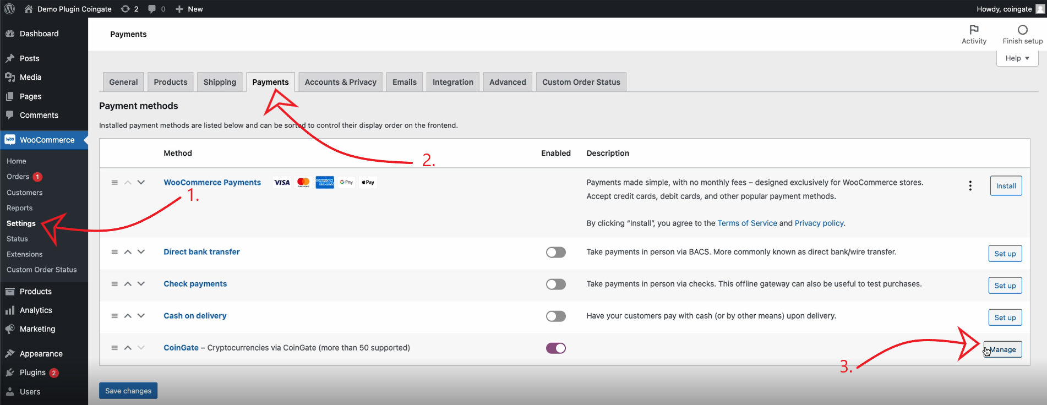Viewport: 1047px width, 405px height.
Task: Open WooCommerce Orders submenu
Action: 18,177
